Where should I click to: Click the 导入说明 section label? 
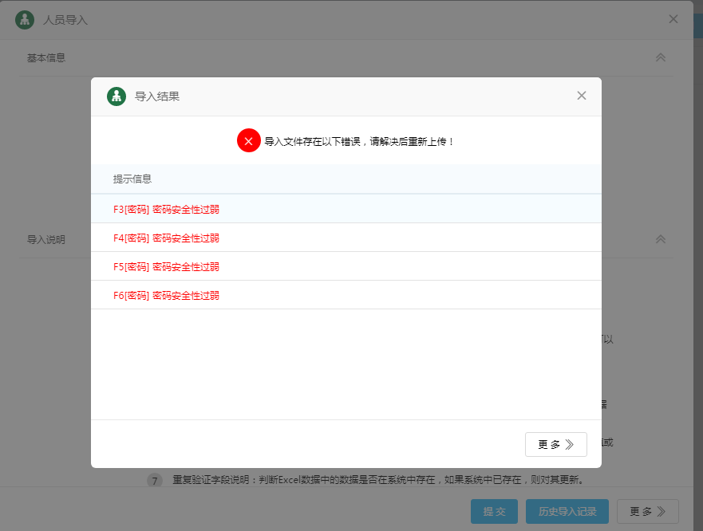click(x=46, y=239)
